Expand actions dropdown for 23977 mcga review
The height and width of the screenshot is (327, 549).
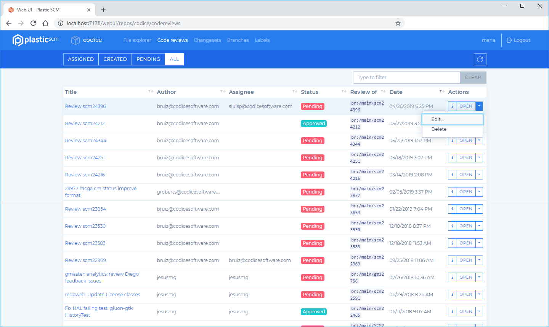479,192
